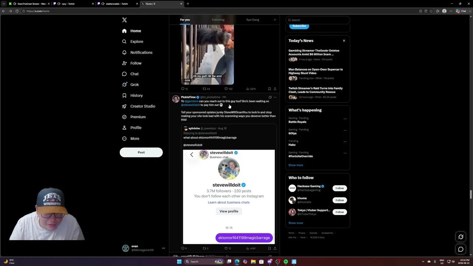This screenshot has width=473, height=266.
Task: Click the History bookmark icon in sidebar
Action: (125, 95)
